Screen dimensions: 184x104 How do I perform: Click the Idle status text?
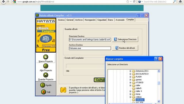[x=68, y=71]
